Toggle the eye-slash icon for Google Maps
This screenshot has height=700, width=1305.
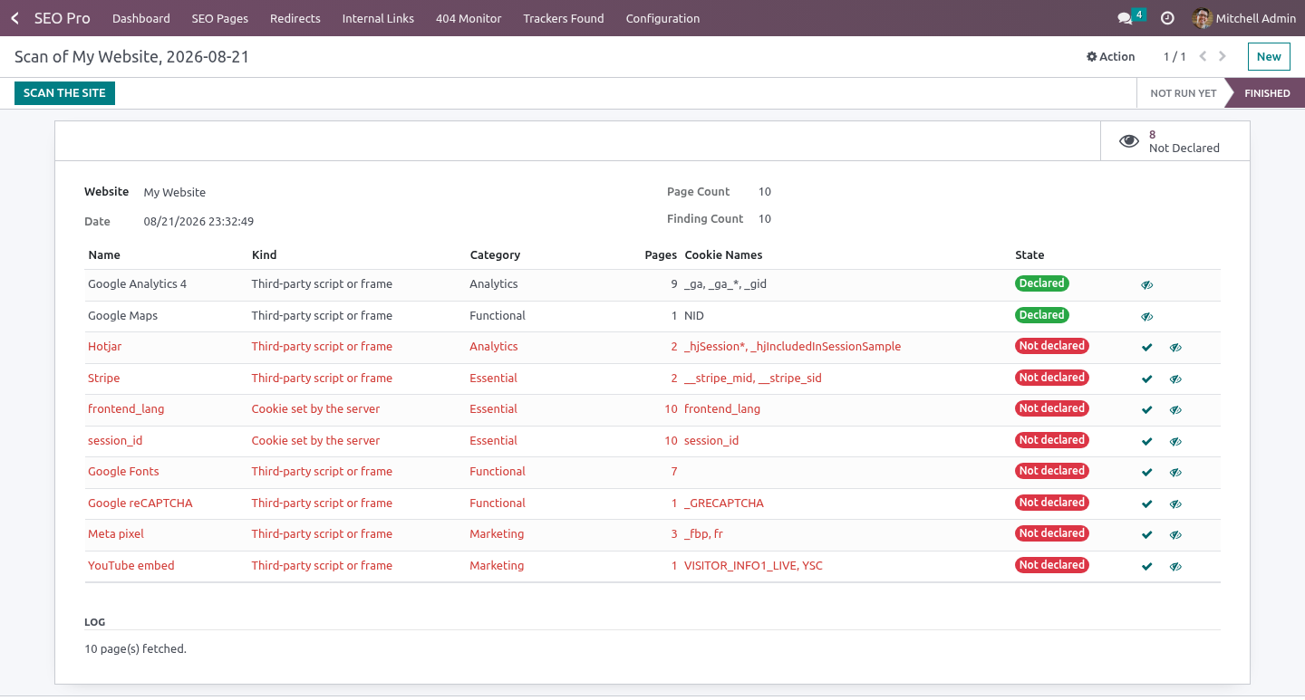[x=1147, y=317]
